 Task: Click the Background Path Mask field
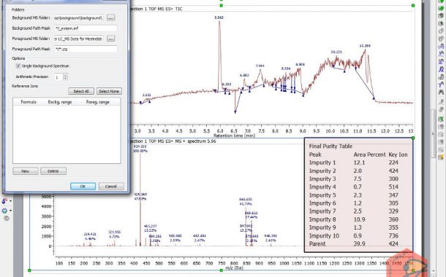click(86, 28)
